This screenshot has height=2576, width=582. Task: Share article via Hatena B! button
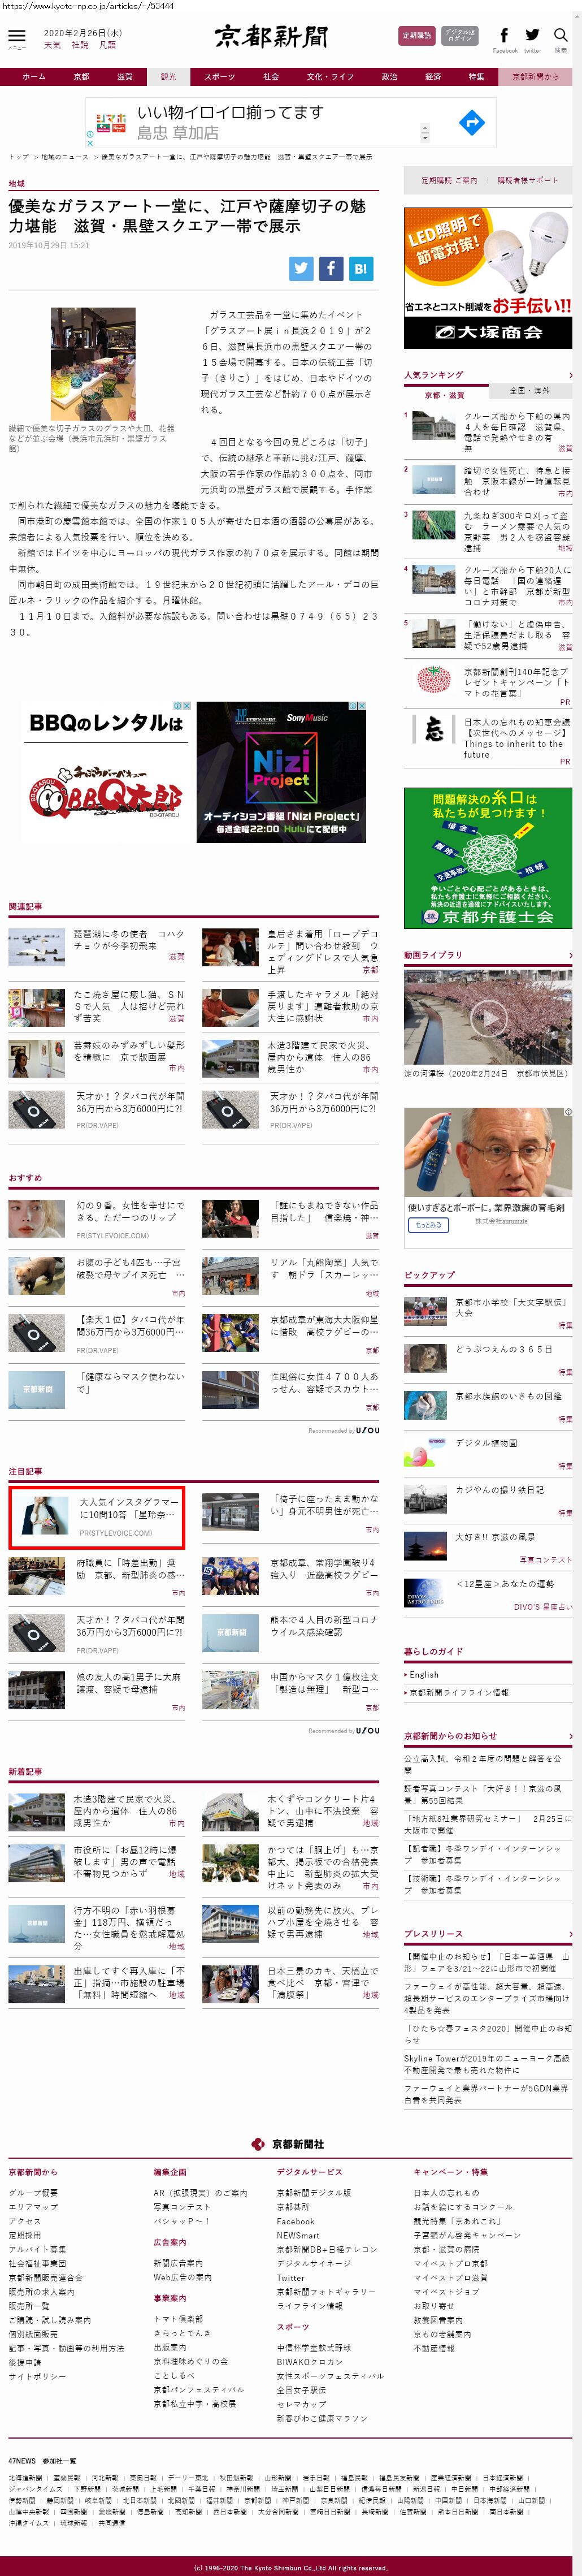pos(361,268)
